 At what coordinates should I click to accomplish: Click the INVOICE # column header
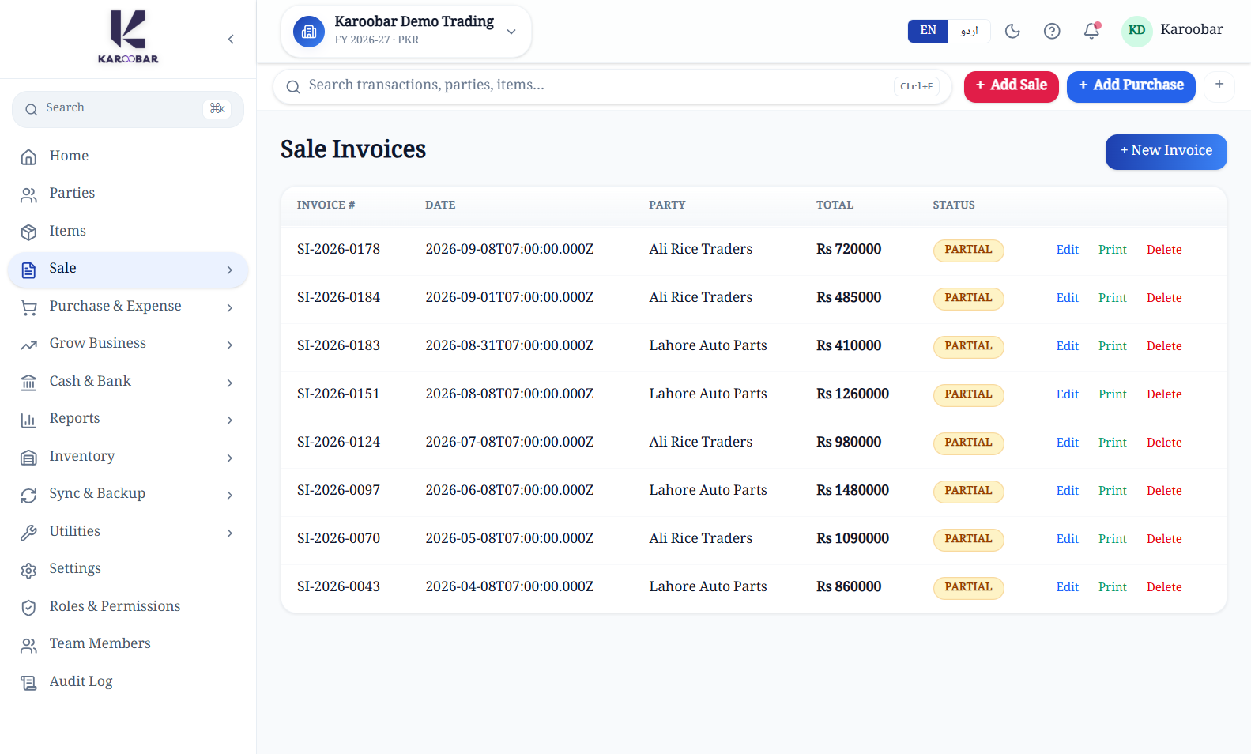pos(326,205)
